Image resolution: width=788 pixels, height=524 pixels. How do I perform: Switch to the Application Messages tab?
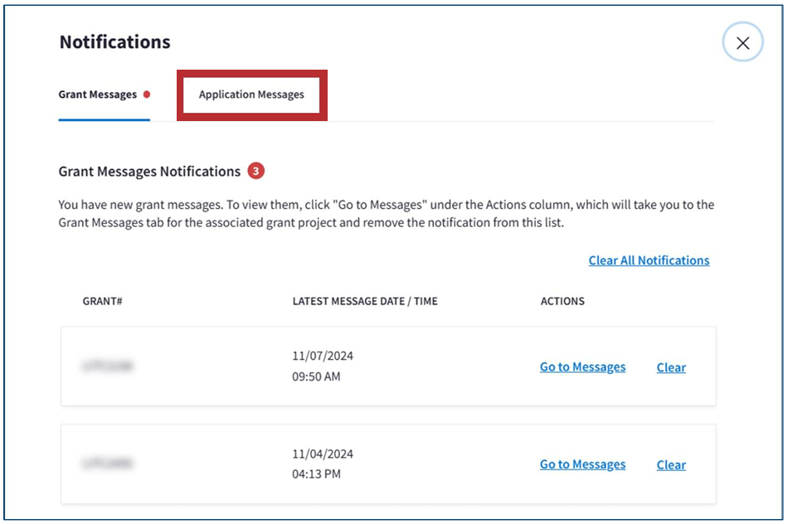click(251, 95)
